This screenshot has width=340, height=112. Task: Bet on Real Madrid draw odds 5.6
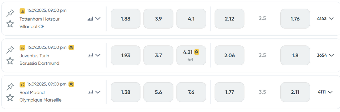tap(158, 92)
